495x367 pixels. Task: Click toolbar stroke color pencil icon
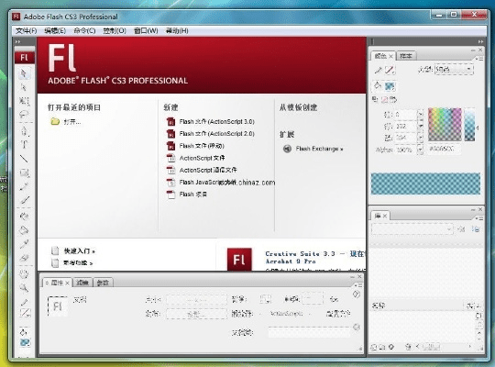[x=24, y=303]
